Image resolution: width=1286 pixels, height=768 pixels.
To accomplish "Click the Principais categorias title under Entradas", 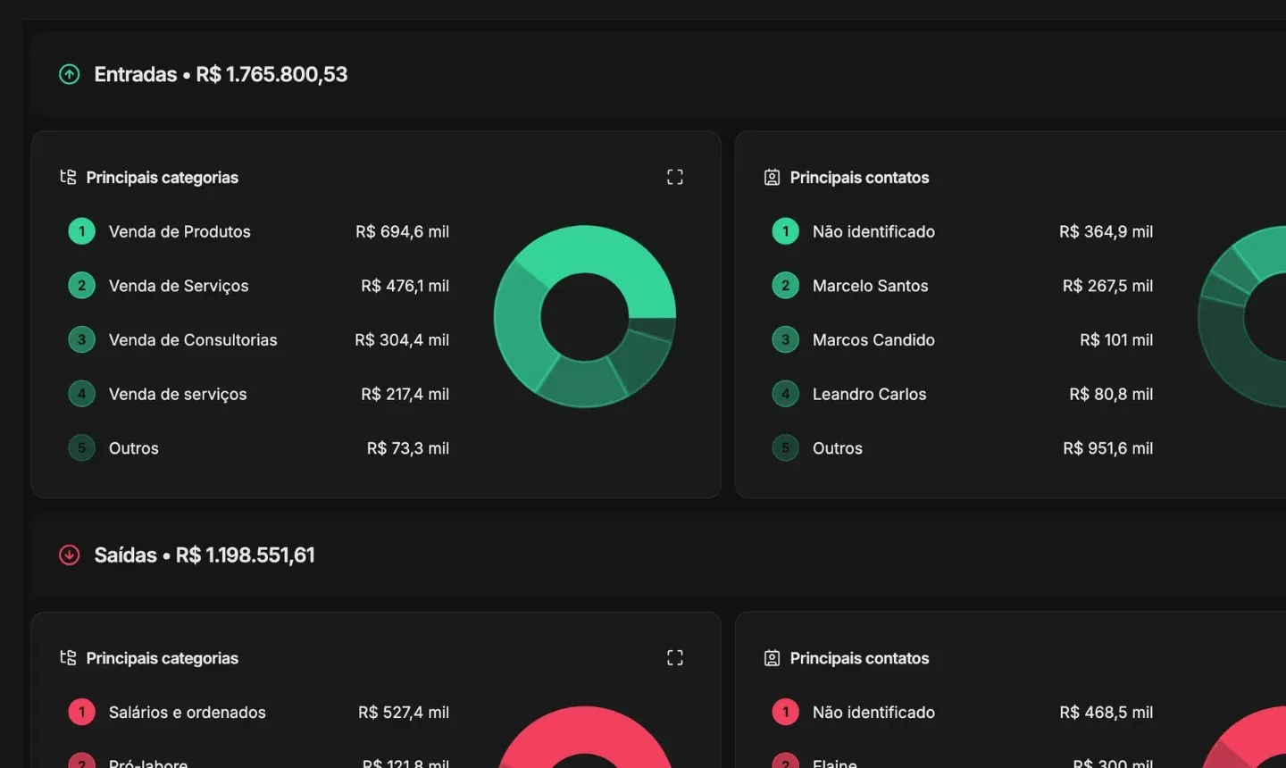I will click(x=163, y=177).
